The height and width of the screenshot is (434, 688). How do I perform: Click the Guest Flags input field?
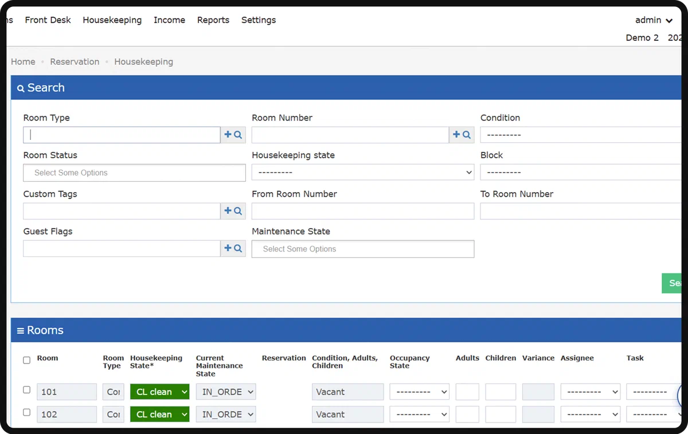coord(122,248)
